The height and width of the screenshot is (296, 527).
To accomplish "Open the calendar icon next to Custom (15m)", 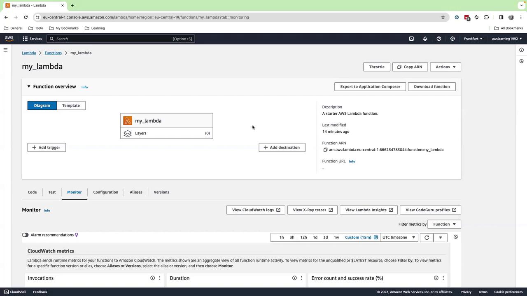I will (375, 237).
